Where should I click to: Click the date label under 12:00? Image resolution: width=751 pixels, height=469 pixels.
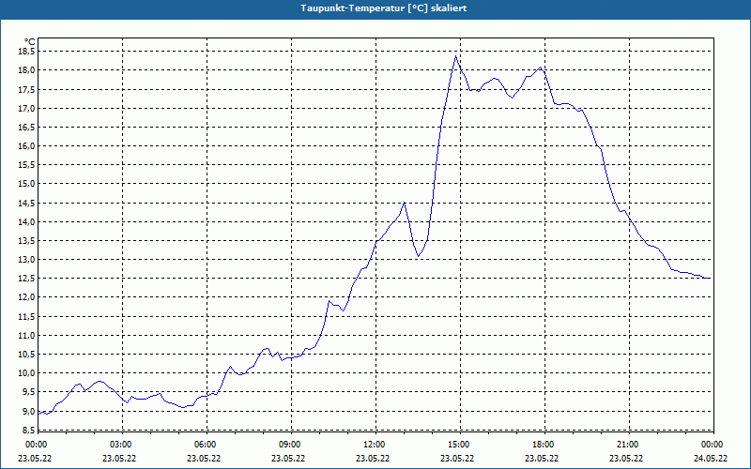(x=373, y=459)
